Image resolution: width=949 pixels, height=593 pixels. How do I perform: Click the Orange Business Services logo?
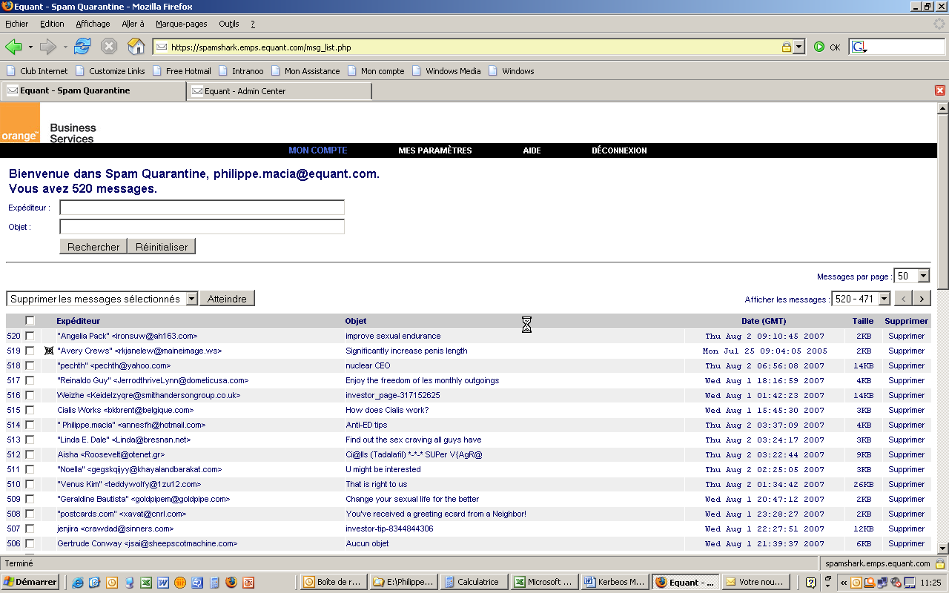(x=49, y=123)
